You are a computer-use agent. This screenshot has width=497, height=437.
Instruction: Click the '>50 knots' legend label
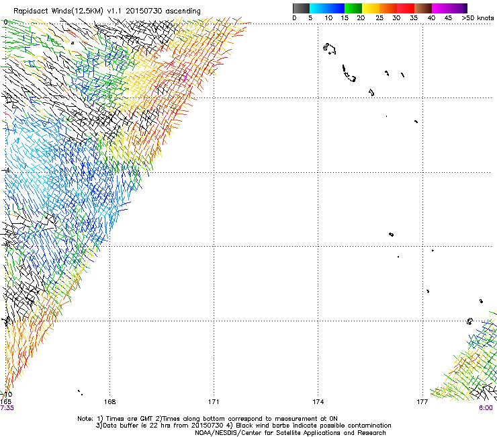[478, 18]
